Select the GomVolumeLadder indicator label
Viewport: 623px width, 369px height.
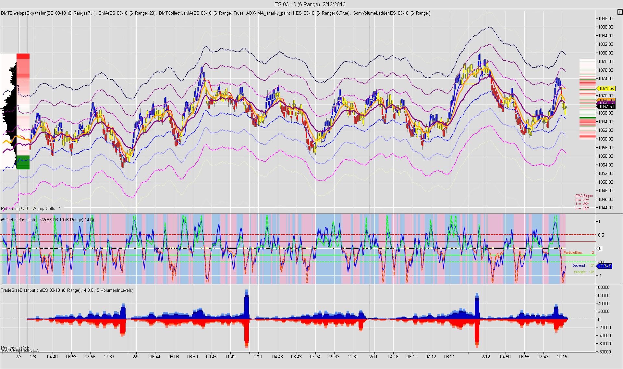coord(392,13)
